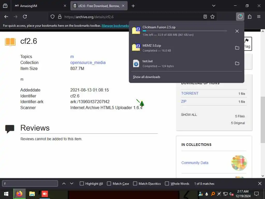Click the taskbar clock and date
Viewport: 265px width, 199px height.
pos(243,194)
